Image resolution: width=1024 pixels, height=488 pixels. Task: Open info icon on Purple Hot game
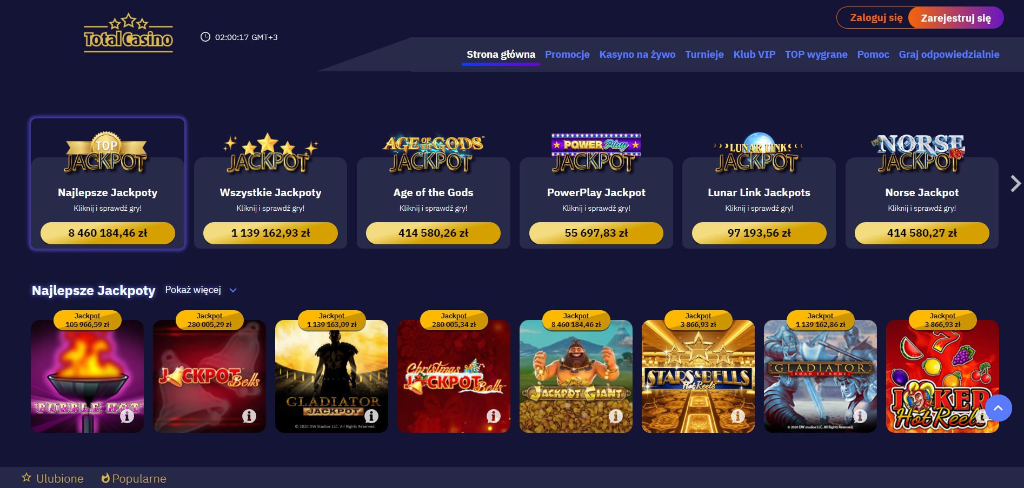coord(127,416)
